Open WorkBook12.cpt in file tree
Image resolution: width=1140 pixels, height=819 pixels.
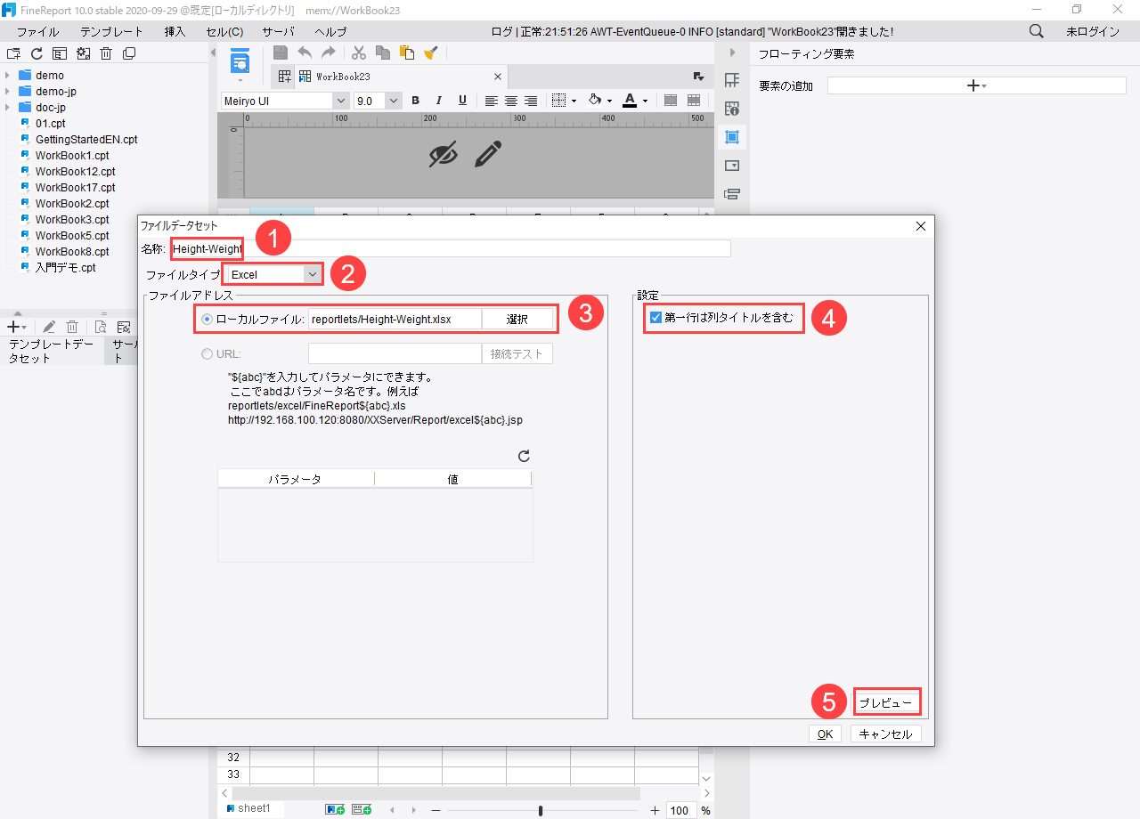[x=75, y=172]
